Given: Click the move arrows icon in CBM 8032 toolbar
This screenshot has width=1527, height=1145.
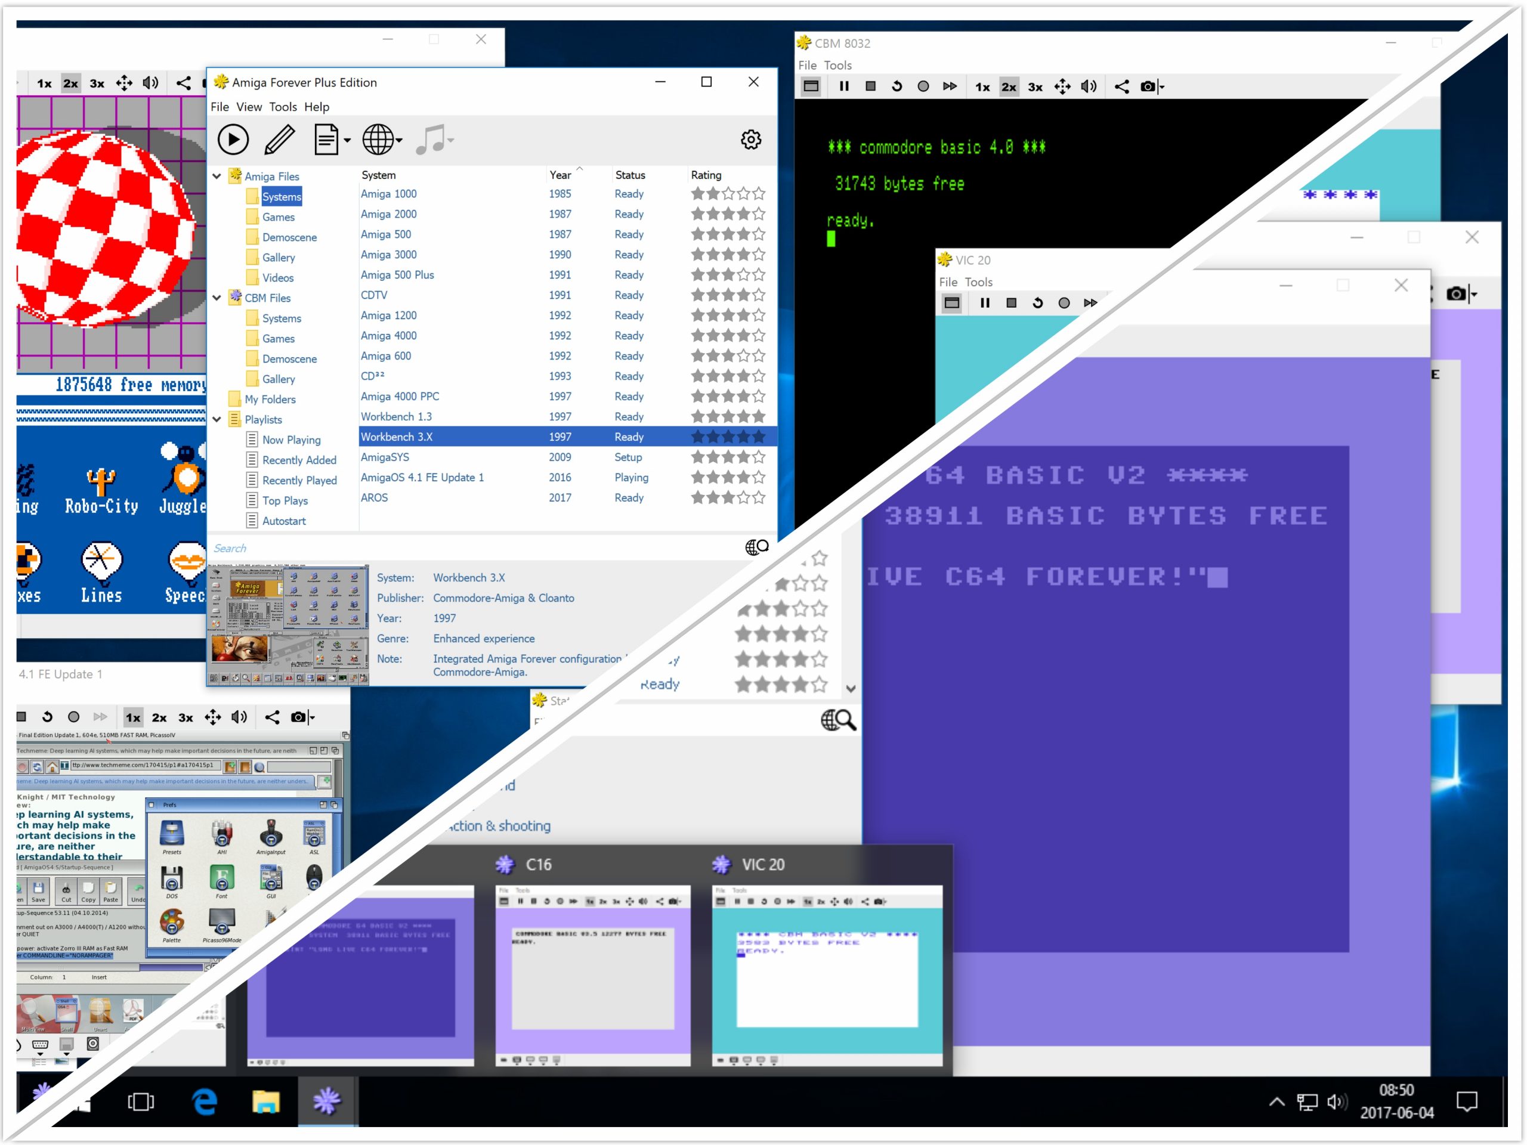Looking at the screenshot, I should tap(1062, 86).
